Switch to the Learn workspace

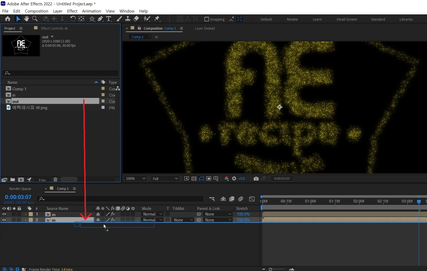click(x=317, y=19)
